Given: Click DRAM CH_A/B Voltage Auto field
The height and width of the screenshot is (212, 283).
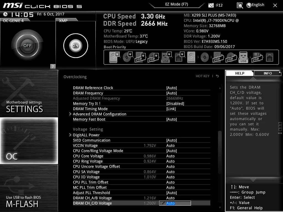Looking at the screenshot, I should (170, 198).
